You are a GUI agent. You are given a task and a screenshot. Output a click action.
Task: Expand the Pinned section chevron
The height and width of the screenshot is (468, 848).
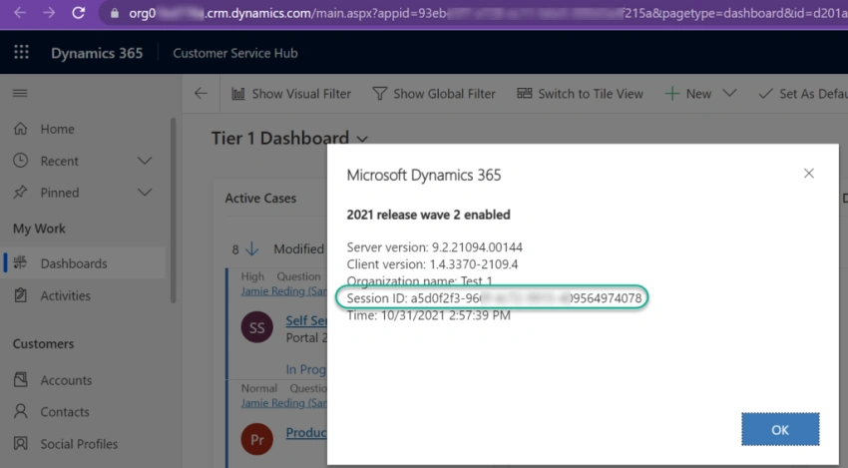coord(145,192)
